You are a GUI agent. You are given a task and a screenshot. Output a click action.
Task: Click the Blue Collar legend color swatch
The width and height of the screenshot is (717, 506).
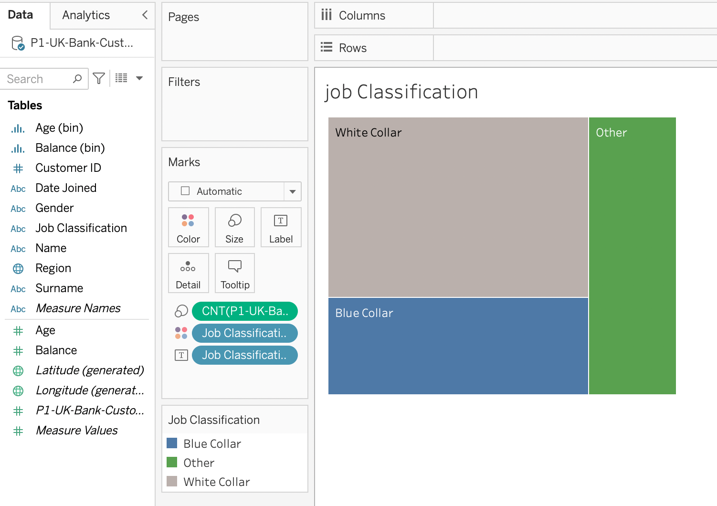pos(172,443)
